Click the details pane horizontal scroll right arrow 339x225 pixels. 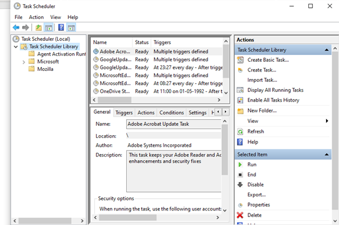pyautogui.click(x=218, y=218)
